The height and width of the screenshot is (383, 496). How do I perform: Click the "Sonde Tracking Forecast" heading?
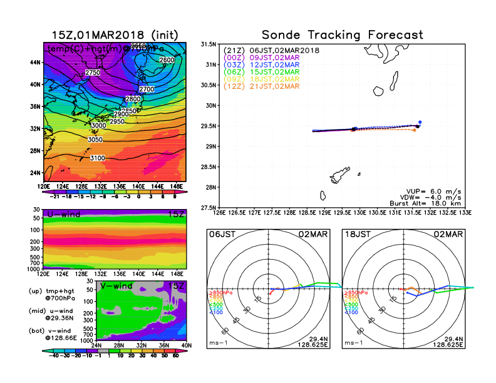coord(343,35)
